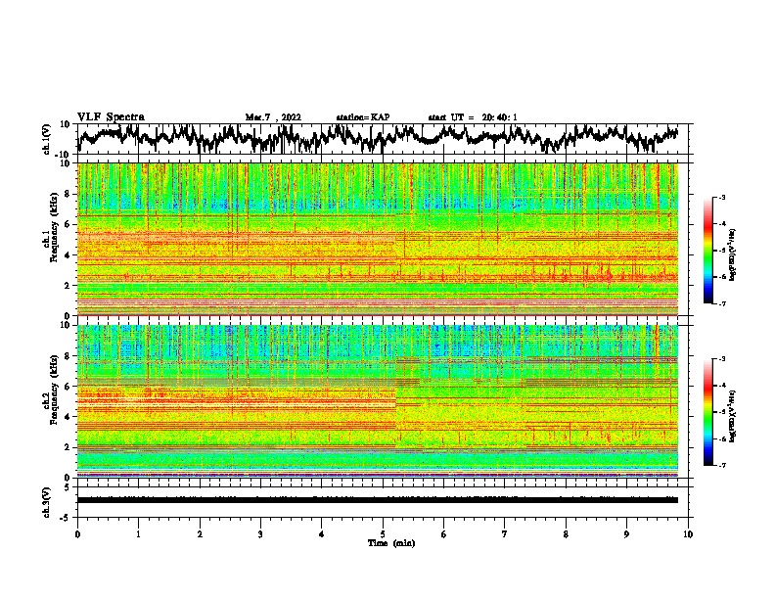
Task: Click the ch.1 colorbar log(PSD) label
Action: [x=733, y=254]
